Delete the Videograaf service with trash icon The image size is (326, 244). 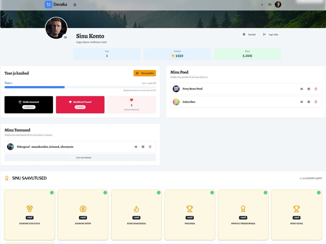150,147
